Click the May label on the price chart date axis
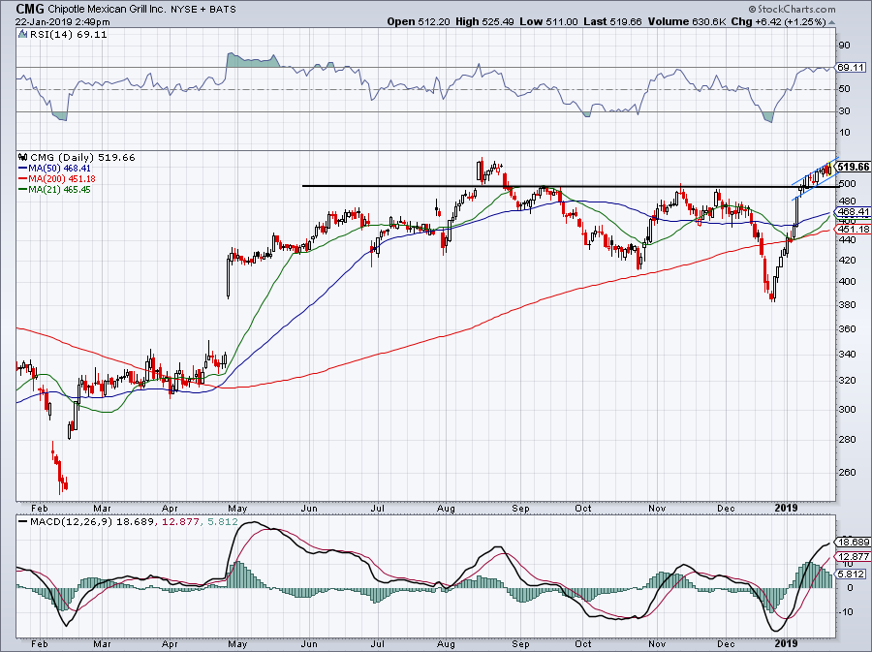Viewport: 872px width, 652px height. click(237, 508)
